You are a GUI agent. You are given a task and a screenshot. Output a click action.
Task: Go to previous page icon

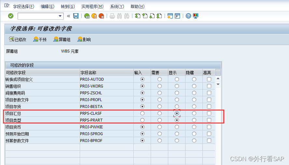pos(145,16)
